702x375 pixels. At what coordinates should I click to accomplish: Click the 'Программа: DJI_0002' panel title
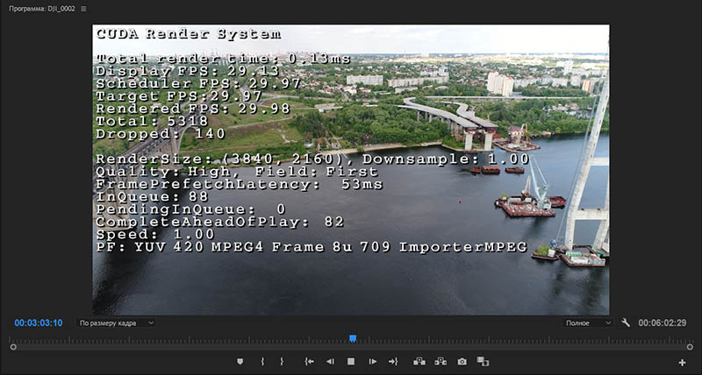click(x=42, y=9)
